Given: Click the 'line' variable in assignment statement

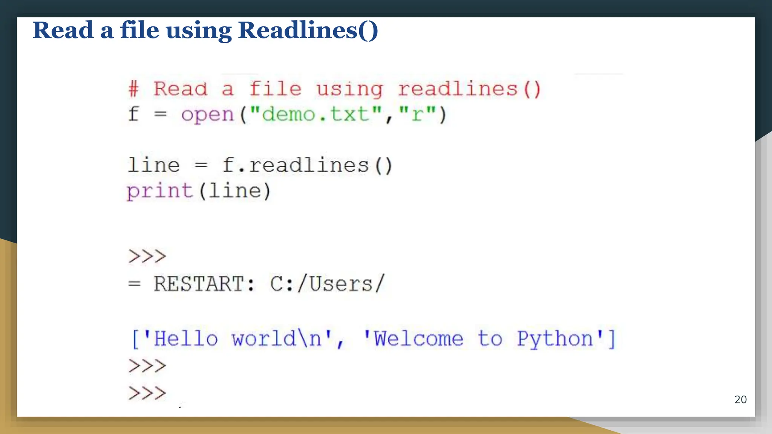Looking at the screenshot, I should (x=154, y=166).
